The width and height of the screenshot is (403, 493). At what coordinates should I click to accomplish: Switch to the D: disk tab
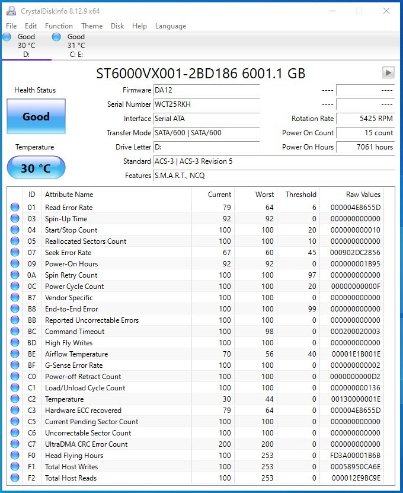click(x=27, y=46)
